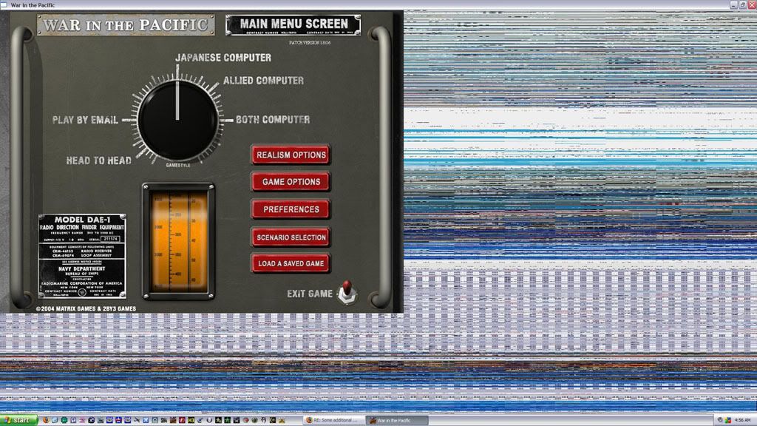Launch the H3 Quick Launch icon

click(191, 420)
